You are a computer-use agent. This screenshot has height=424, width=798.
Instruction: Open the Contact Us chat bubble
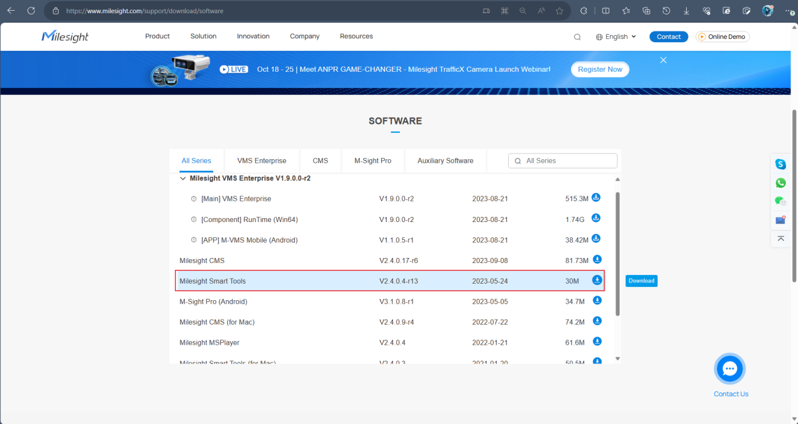tap(730, 369)
